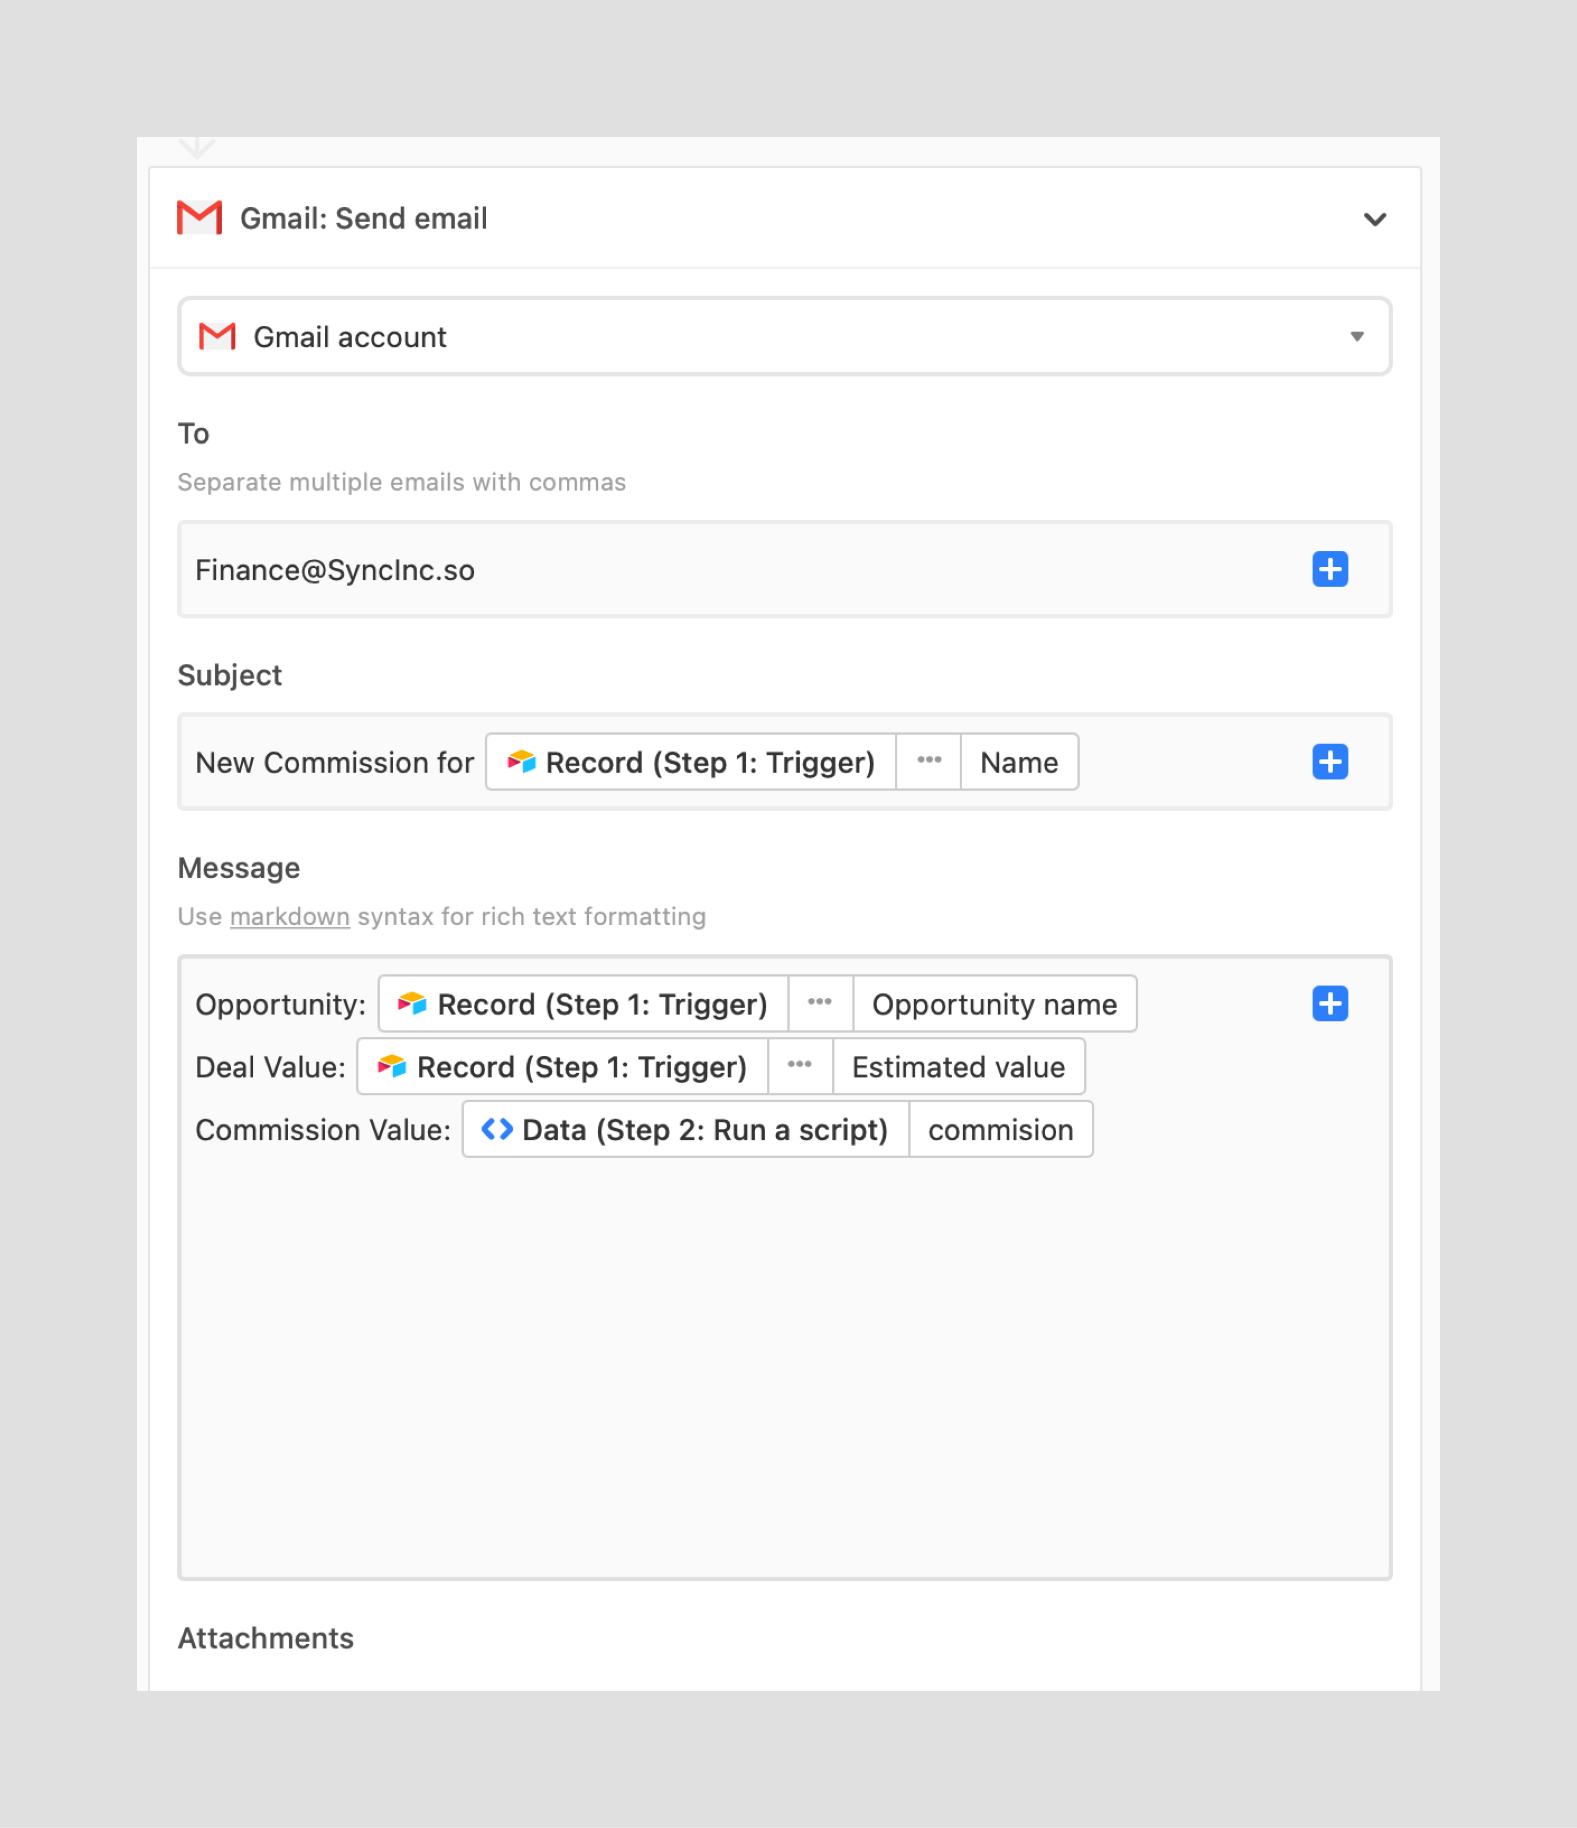This screenshot has height=1828, width=1577.
Task: Click the Gmail icon inside the account selector
Action: (218, 336)
